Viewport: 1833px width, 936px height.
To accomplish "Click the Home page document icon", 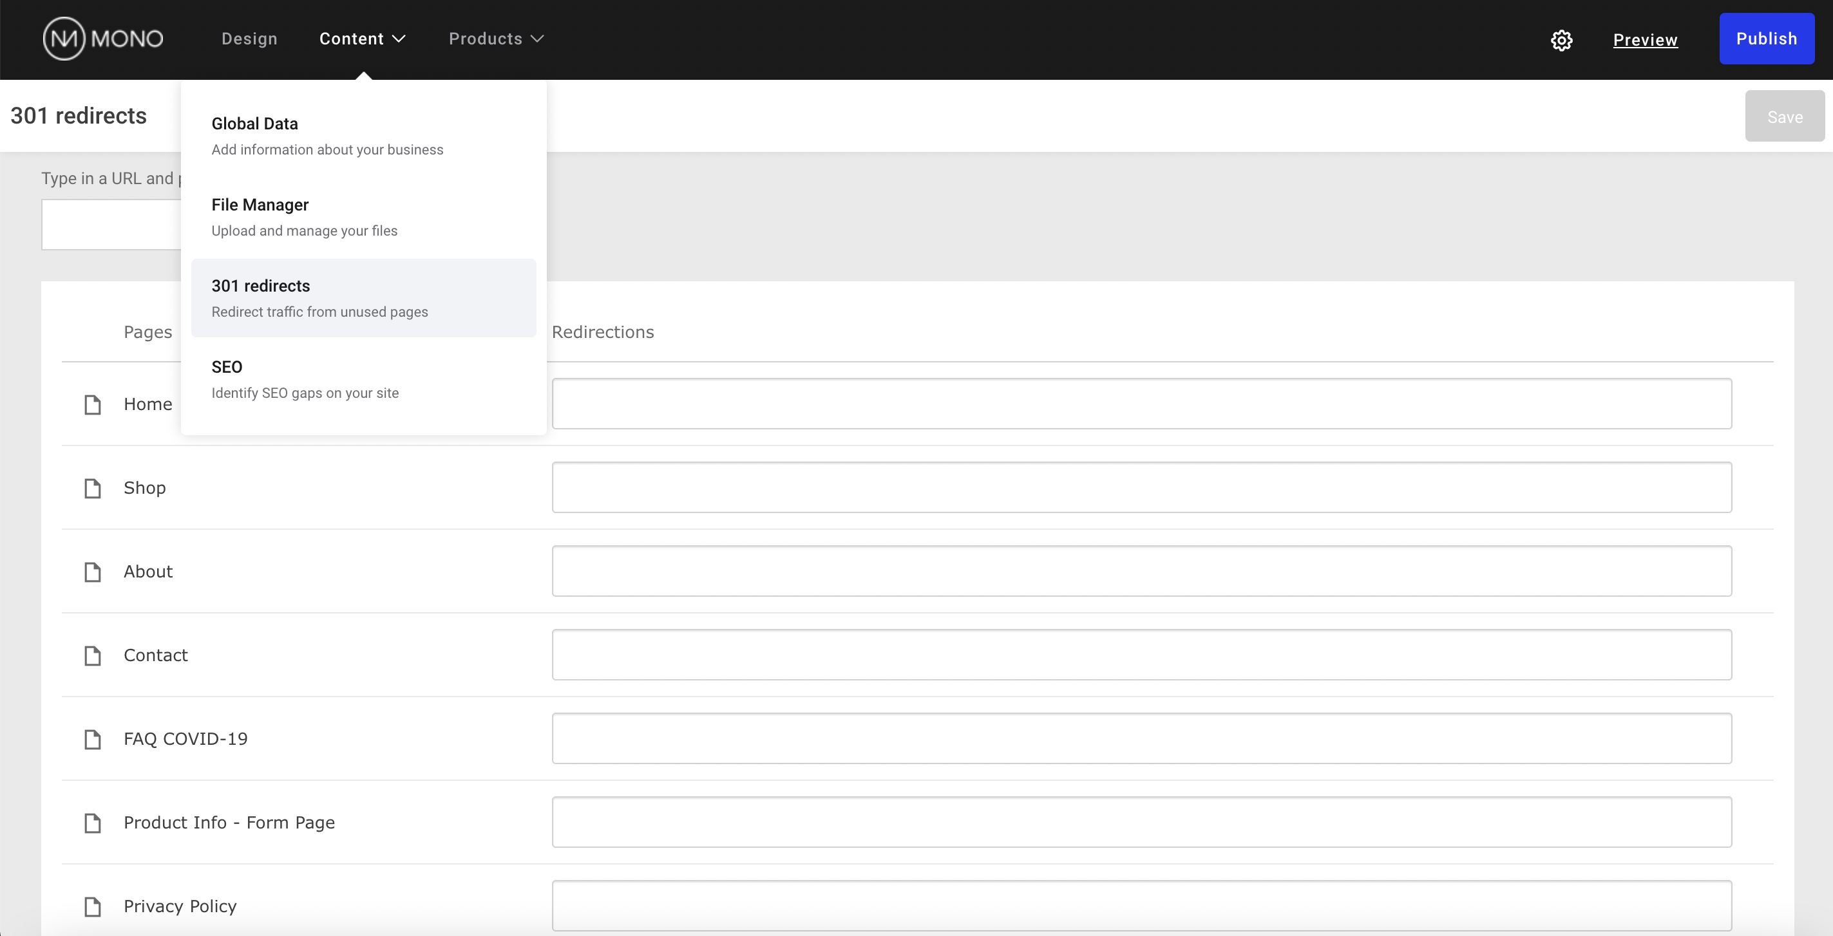I will click(x=93, y=405).
